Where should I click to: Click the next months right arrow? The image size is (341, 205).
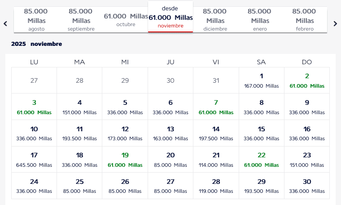[335, 24]
